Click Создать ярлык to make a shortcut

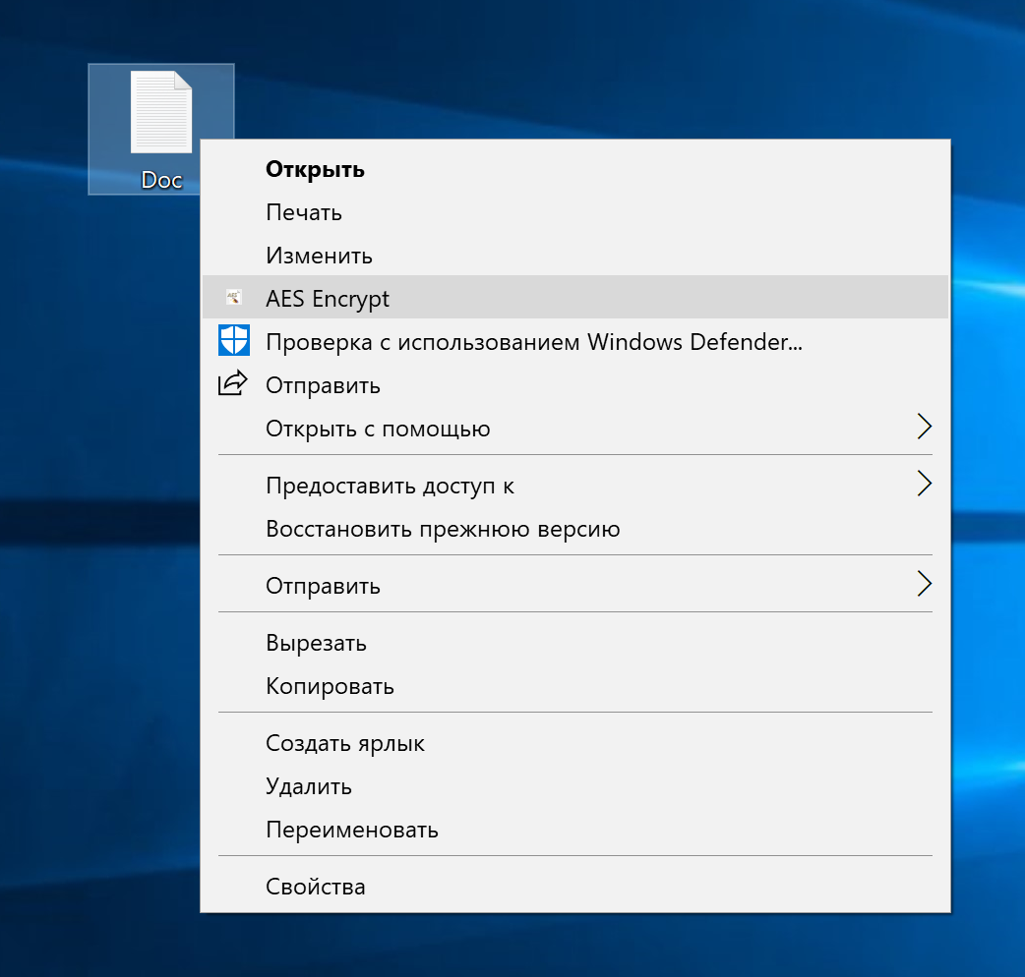(344, 743)
